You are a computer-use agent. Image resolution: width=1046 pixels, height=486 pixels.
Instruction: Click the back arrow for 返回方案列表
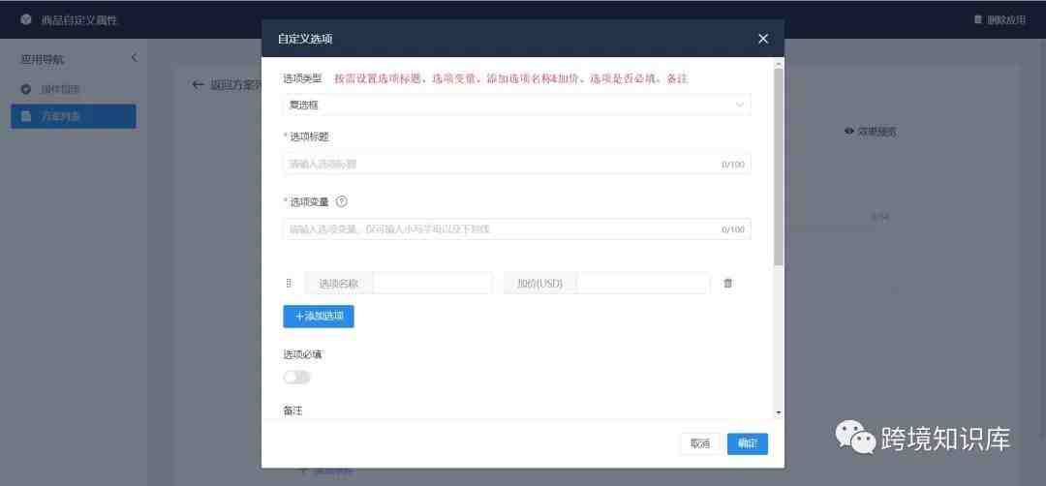pos(198,84)
